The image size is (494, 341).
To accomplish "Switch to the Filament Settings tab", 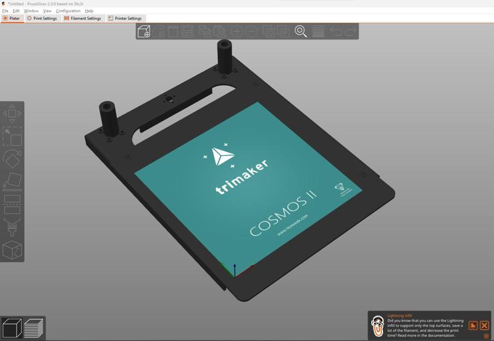I will pos(83,19).
